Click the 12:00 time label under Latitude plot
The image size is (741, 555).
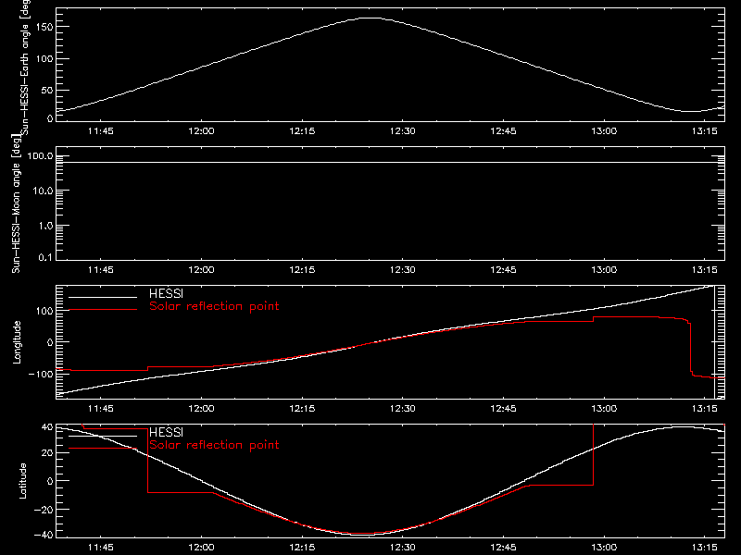tap(201, 548)
